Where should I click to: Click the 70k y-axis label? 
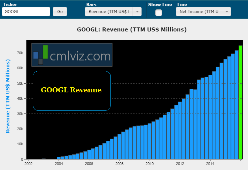[x=20, y=53]
